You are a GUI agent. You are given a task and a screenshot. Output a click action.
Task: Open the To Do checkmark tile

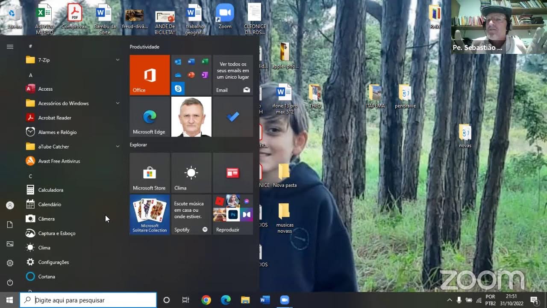pos(233,117)
